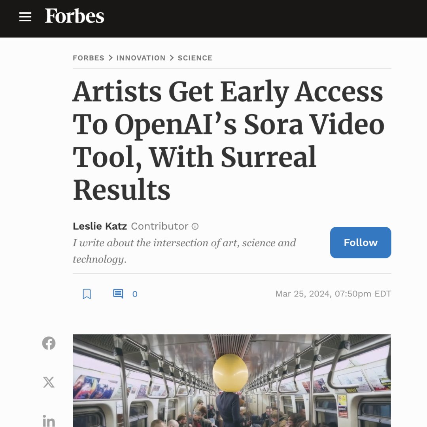Follow Leslie Katz with the Follow button
Screen dimensions: 427x427
(361, 242)
